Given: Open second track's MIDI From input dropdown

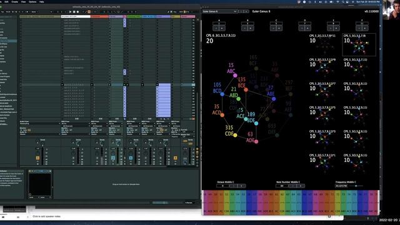Looking at the screenshot, I should [x=76, y=124].
